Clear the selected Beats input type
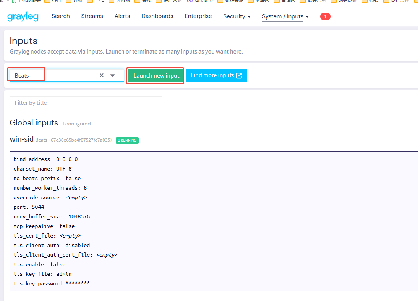 click(102, 75)
